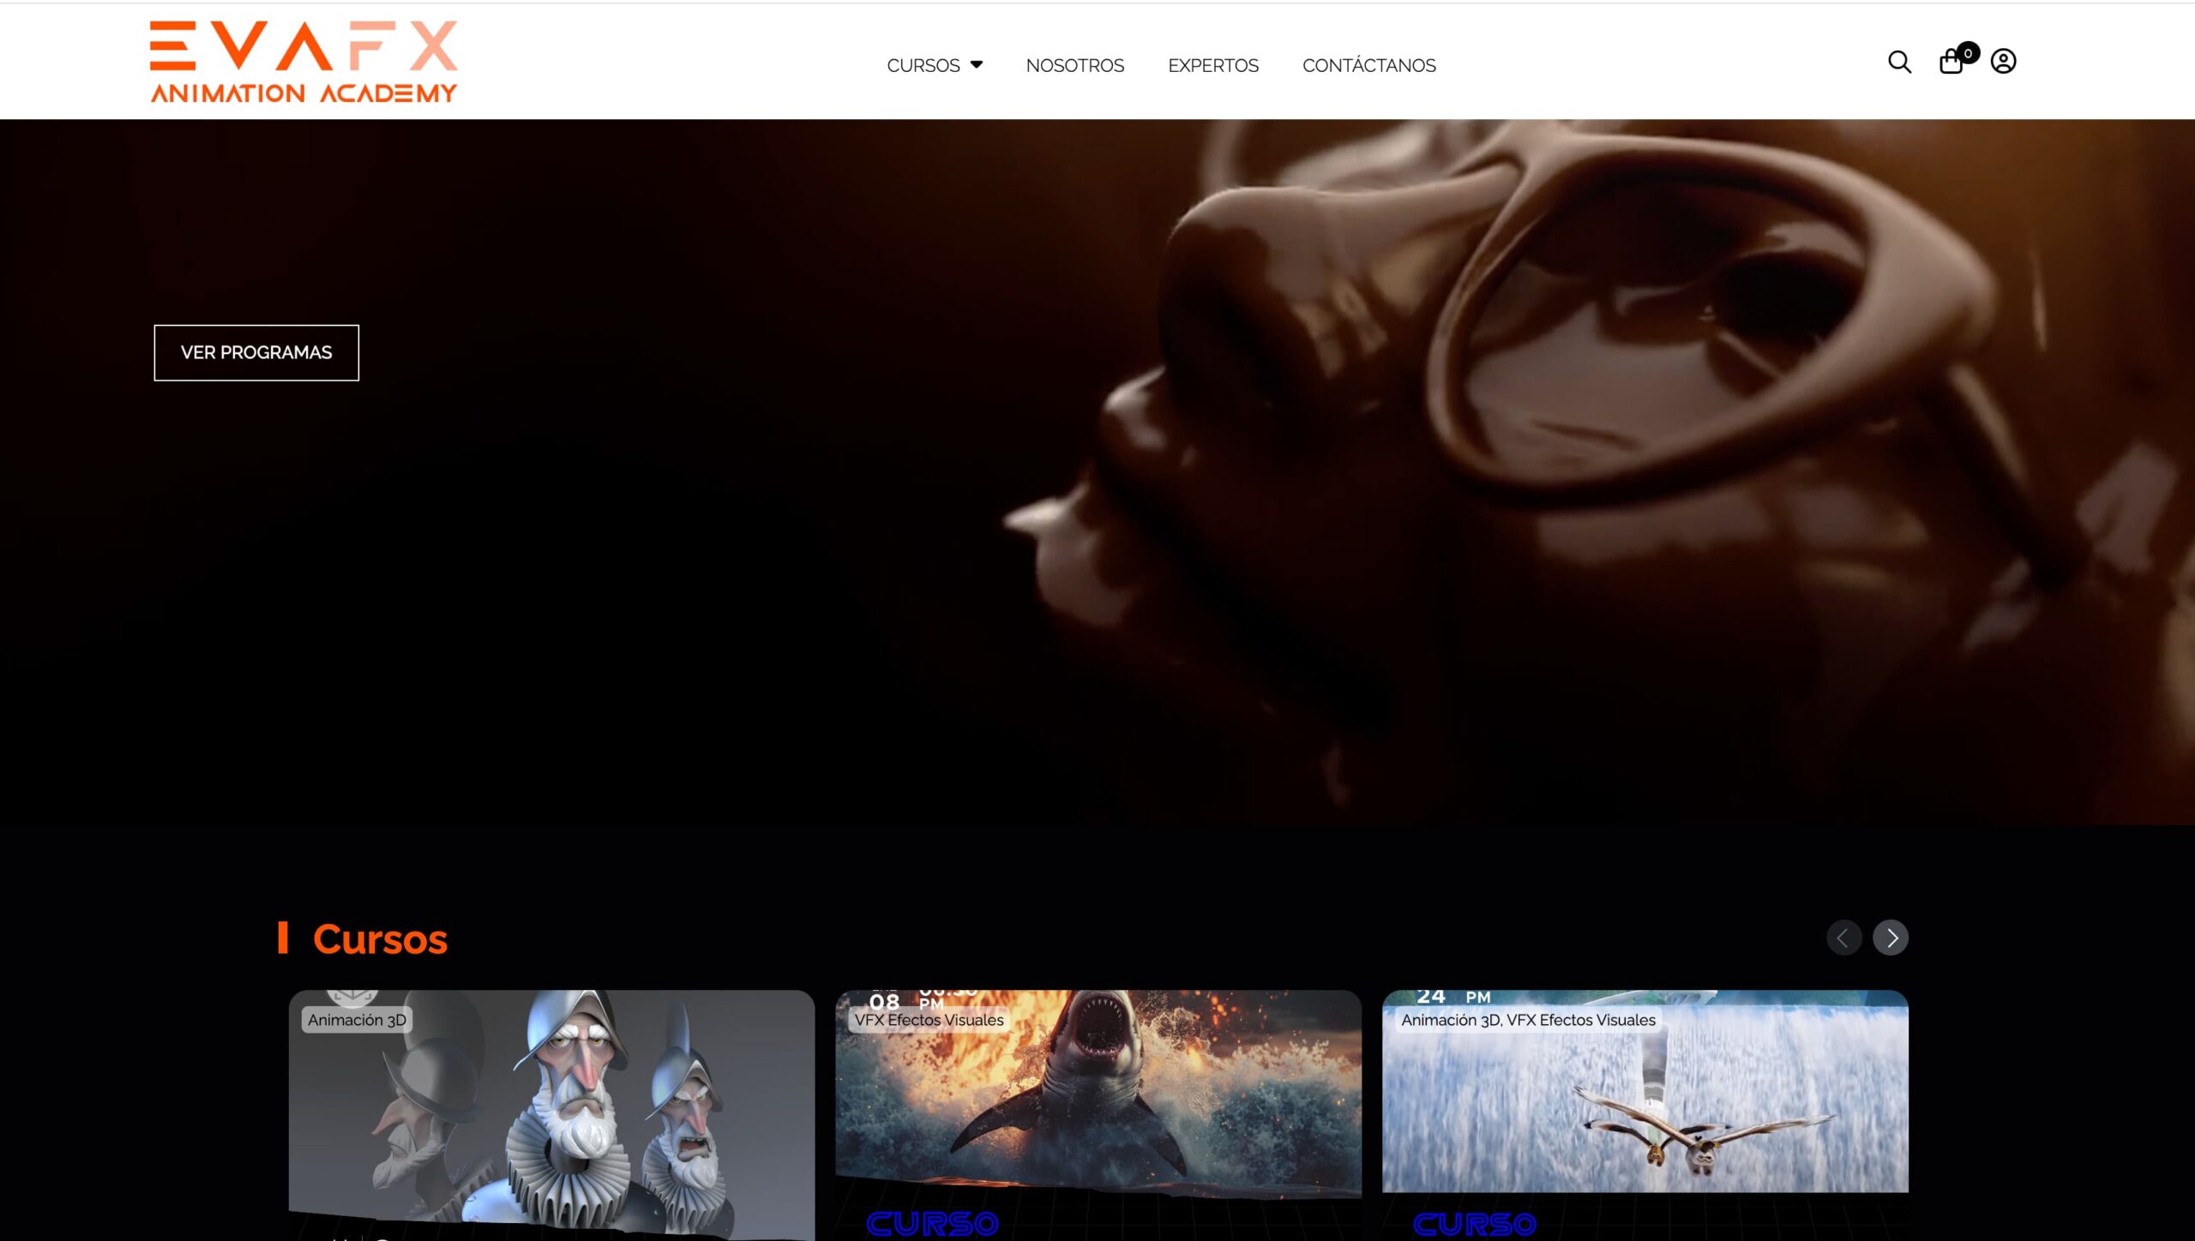Open the Animación 3D course thumbnail

(x=551, y=1114)
